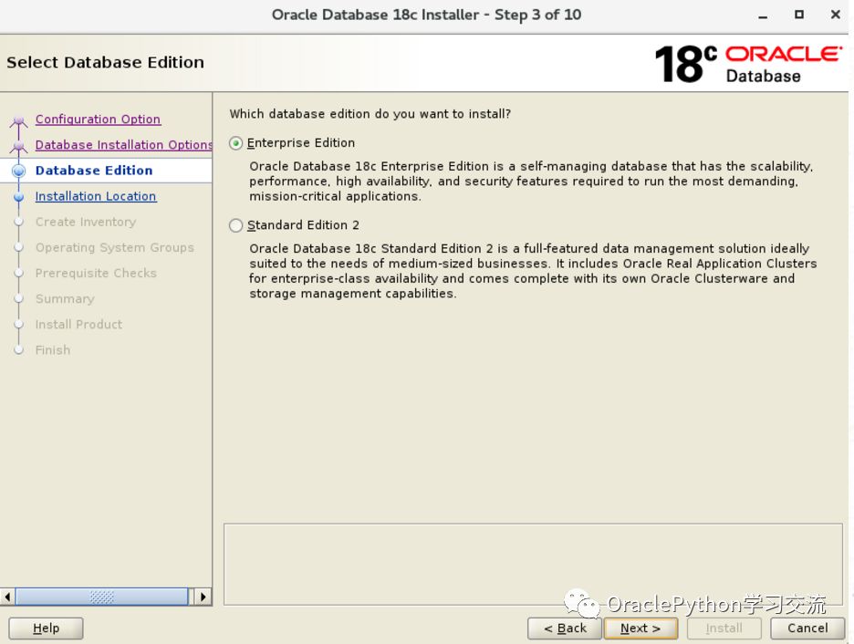This screenshot has height=644, width=854.
Task: Click left arrow of sidebar scrollbar
Action: point(7,597)
